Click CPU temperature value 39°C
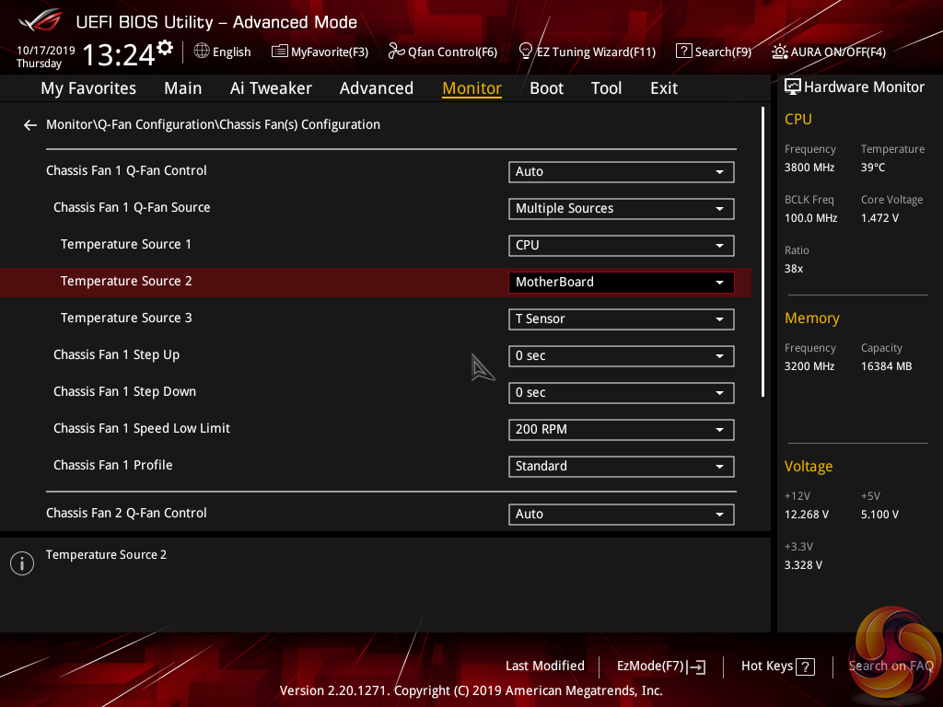Screen dimensions: 943x707 (x=873, y=168)
